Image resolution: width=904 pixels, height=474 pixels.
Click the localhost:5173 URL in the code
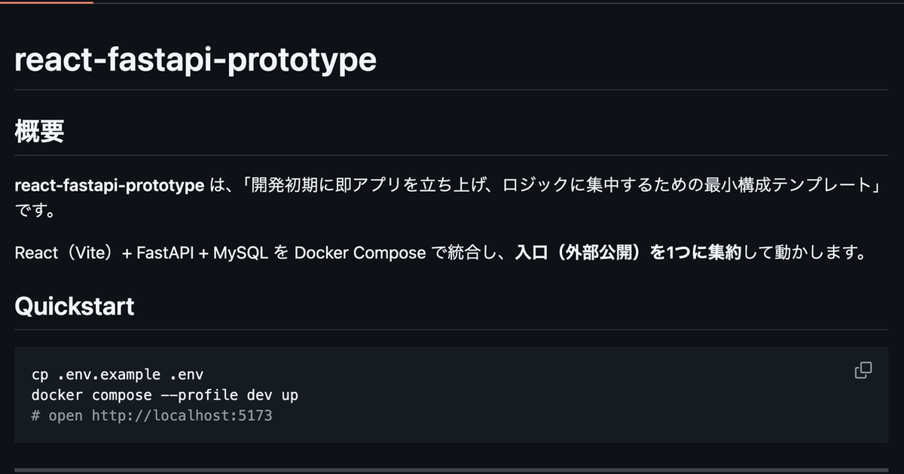[x=182, y=415]
